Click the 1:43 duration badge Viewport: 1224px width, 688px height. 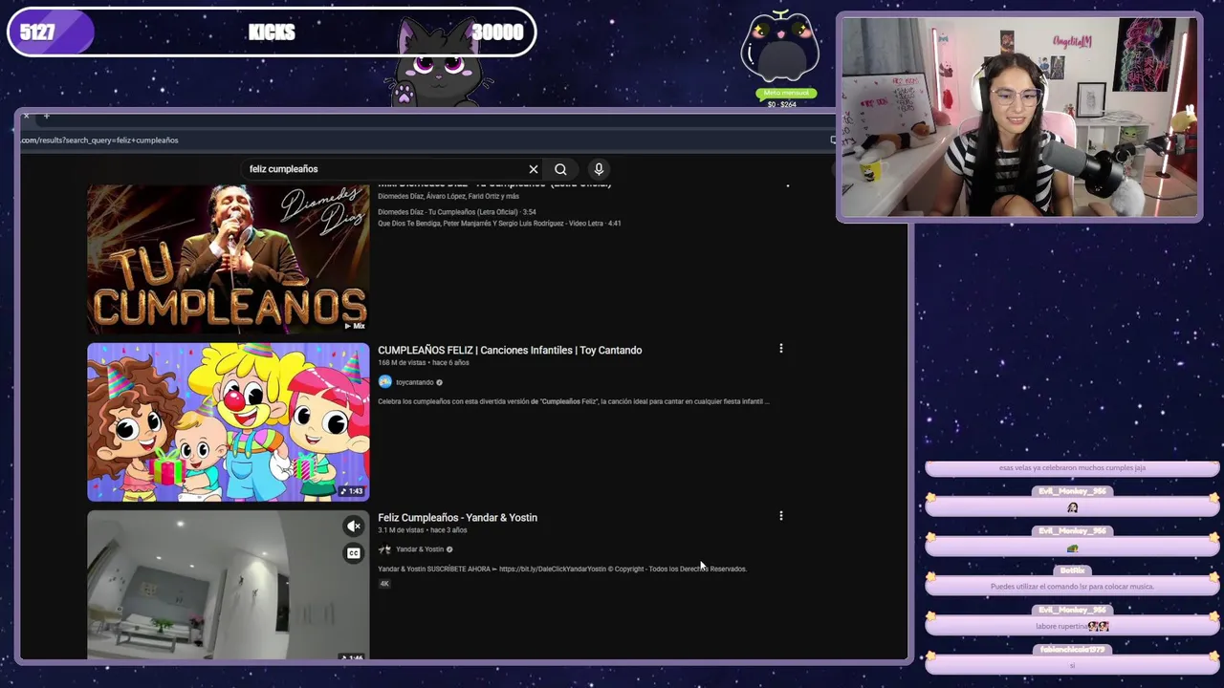(x=352, y=491)
